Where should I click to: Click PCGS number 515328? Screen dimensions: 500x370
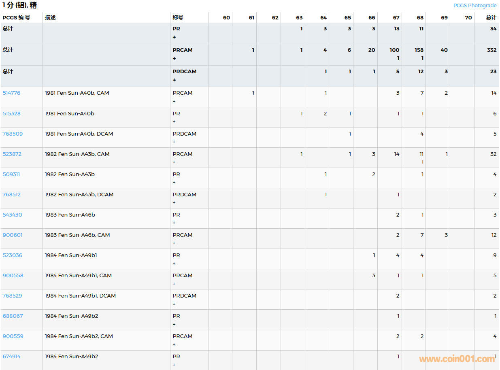11,114
